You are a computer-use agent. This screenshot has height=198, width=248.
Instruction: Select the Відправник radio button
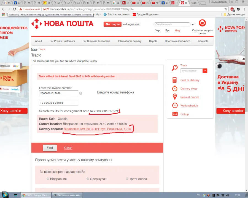[x=48, y=179]
